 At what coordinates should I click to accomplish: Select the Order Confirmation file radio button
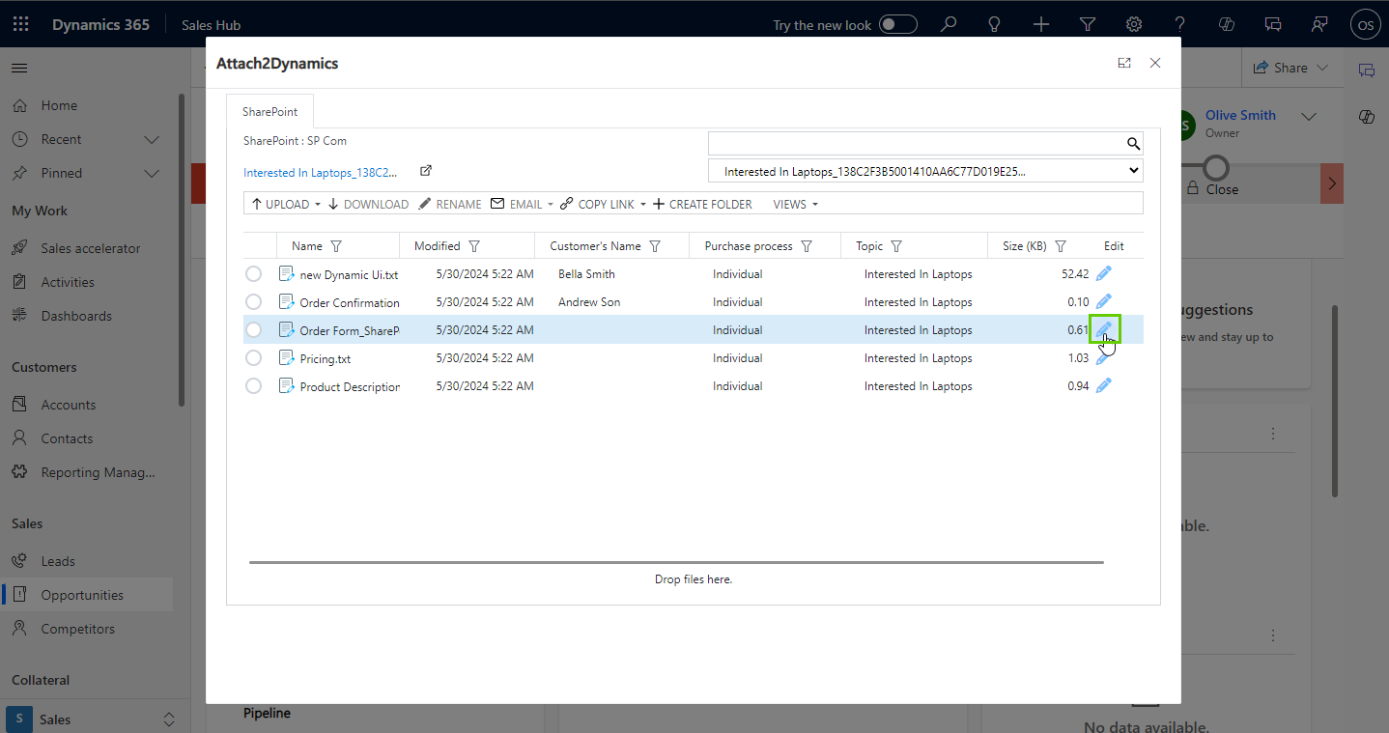[253, 302]
